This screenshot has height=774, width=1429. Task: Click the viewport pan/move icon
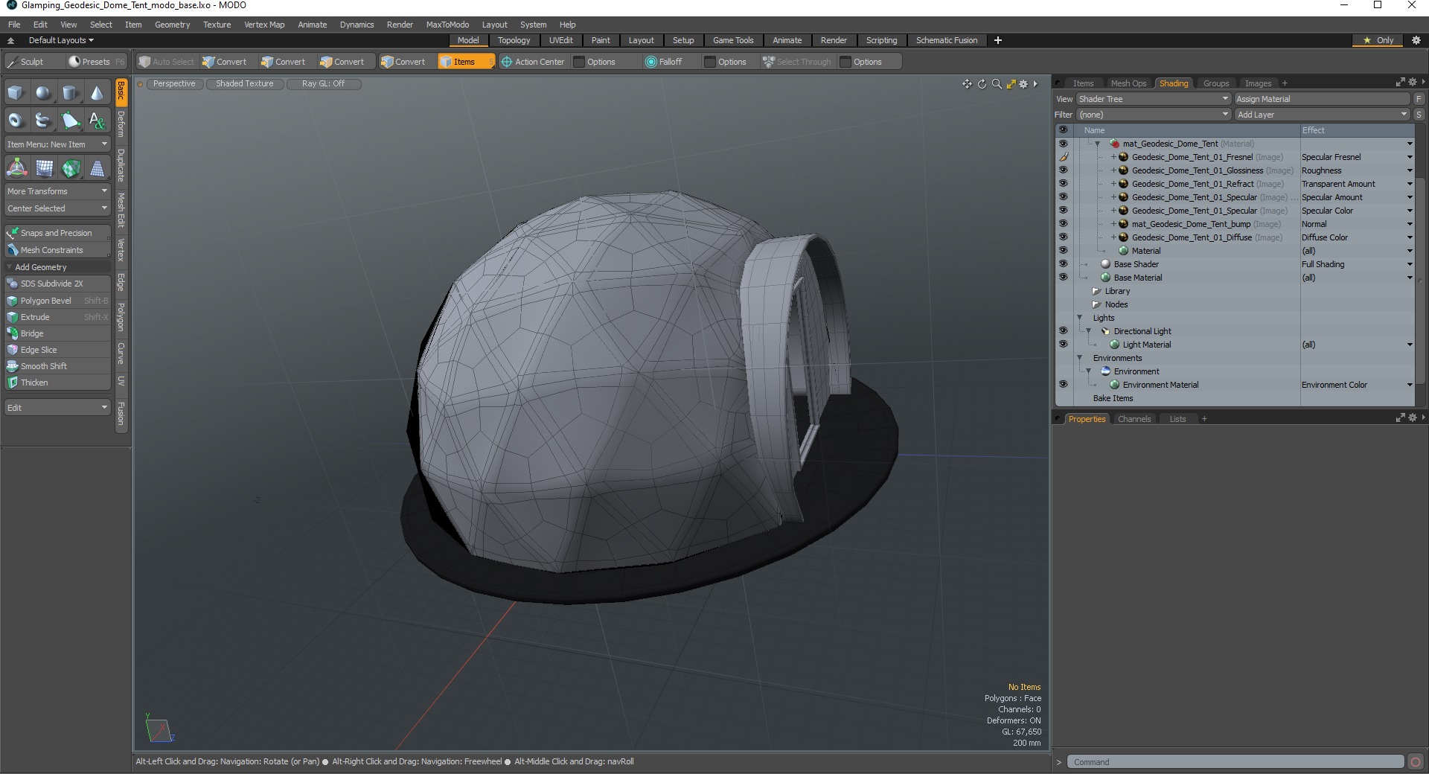967,84
